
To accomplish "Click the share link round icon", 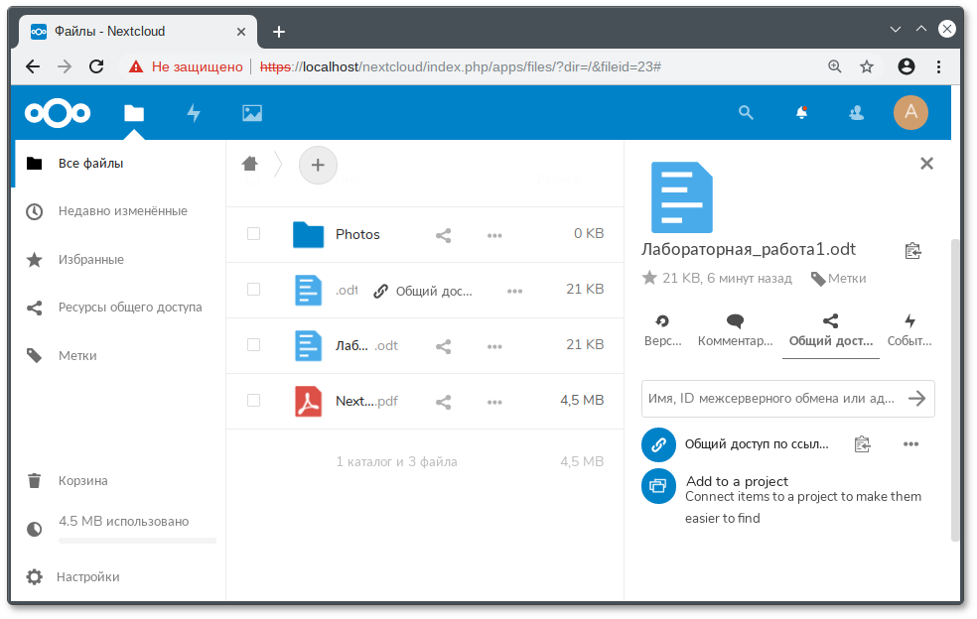I will click(658, 444).
